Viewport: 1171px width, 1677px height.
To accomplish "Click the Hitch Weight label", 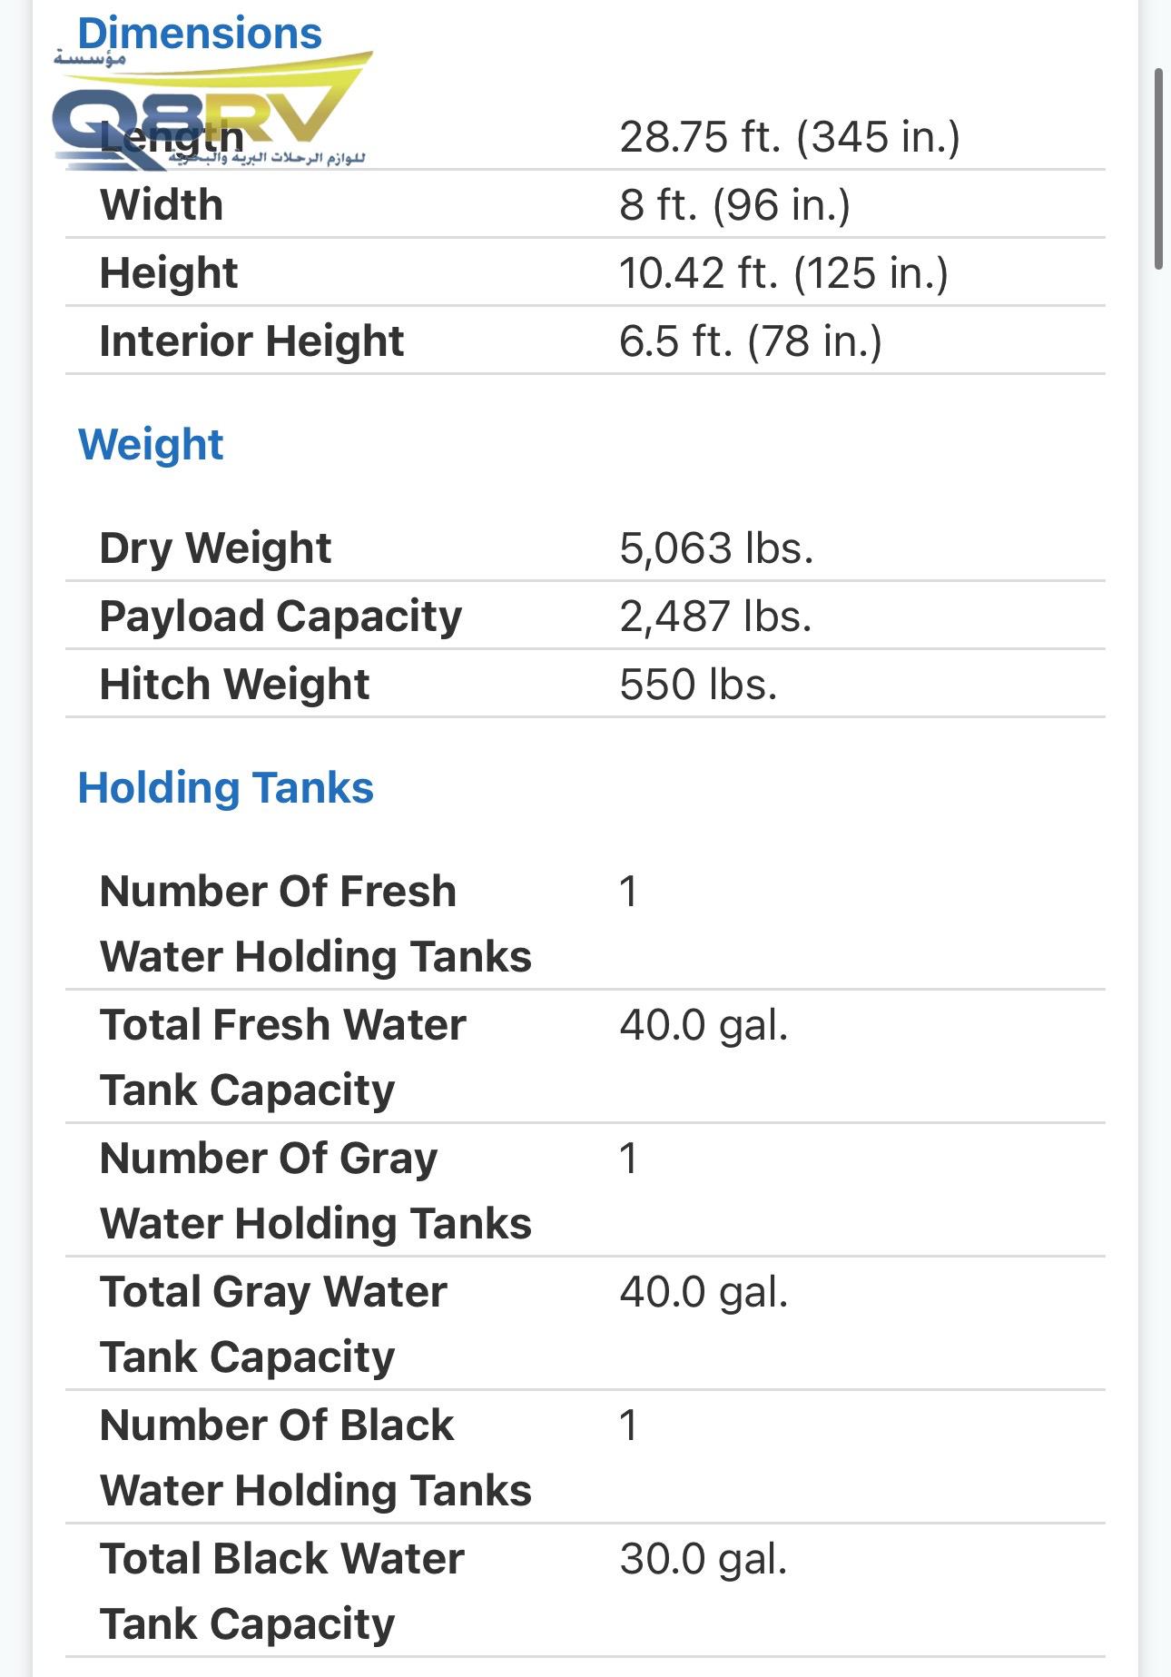I will (x=234, y=684).
